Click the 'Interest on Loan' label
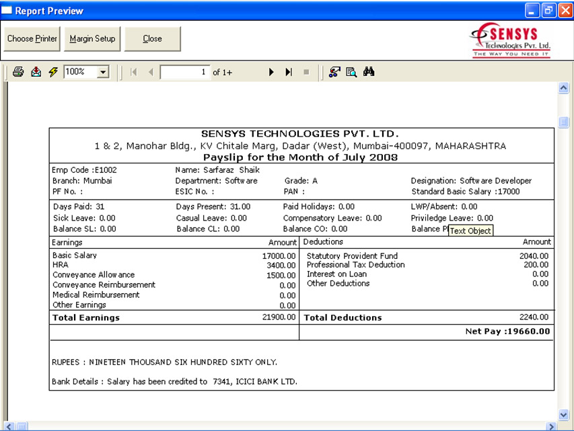574x431 pixels. coord(336,274)
